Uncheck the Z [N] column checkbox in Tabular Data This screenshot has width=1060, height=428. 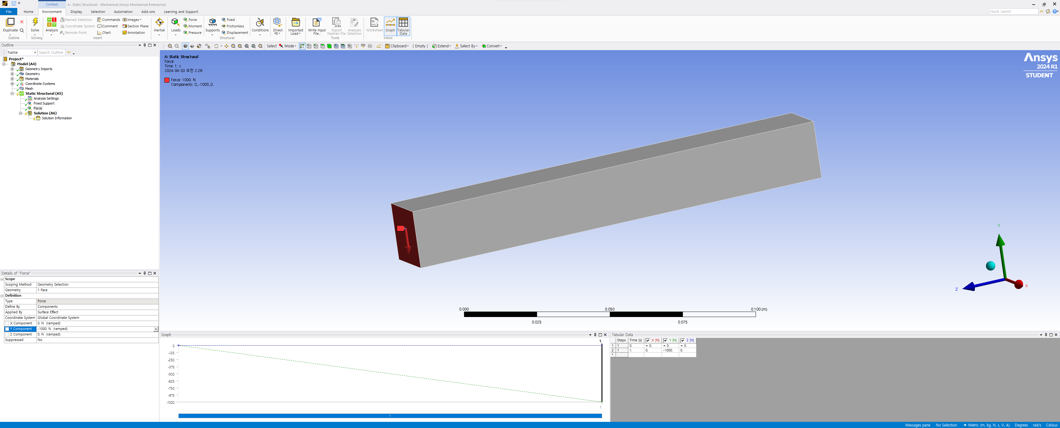pos(683,340)
